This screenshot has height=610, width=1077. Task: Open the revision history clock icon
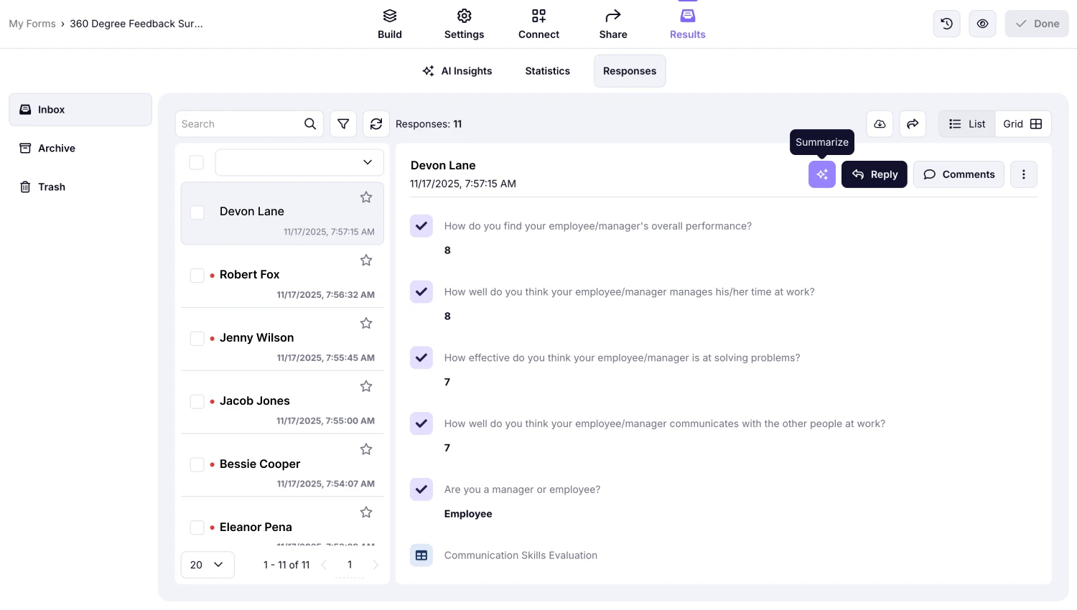coord(947,24)
